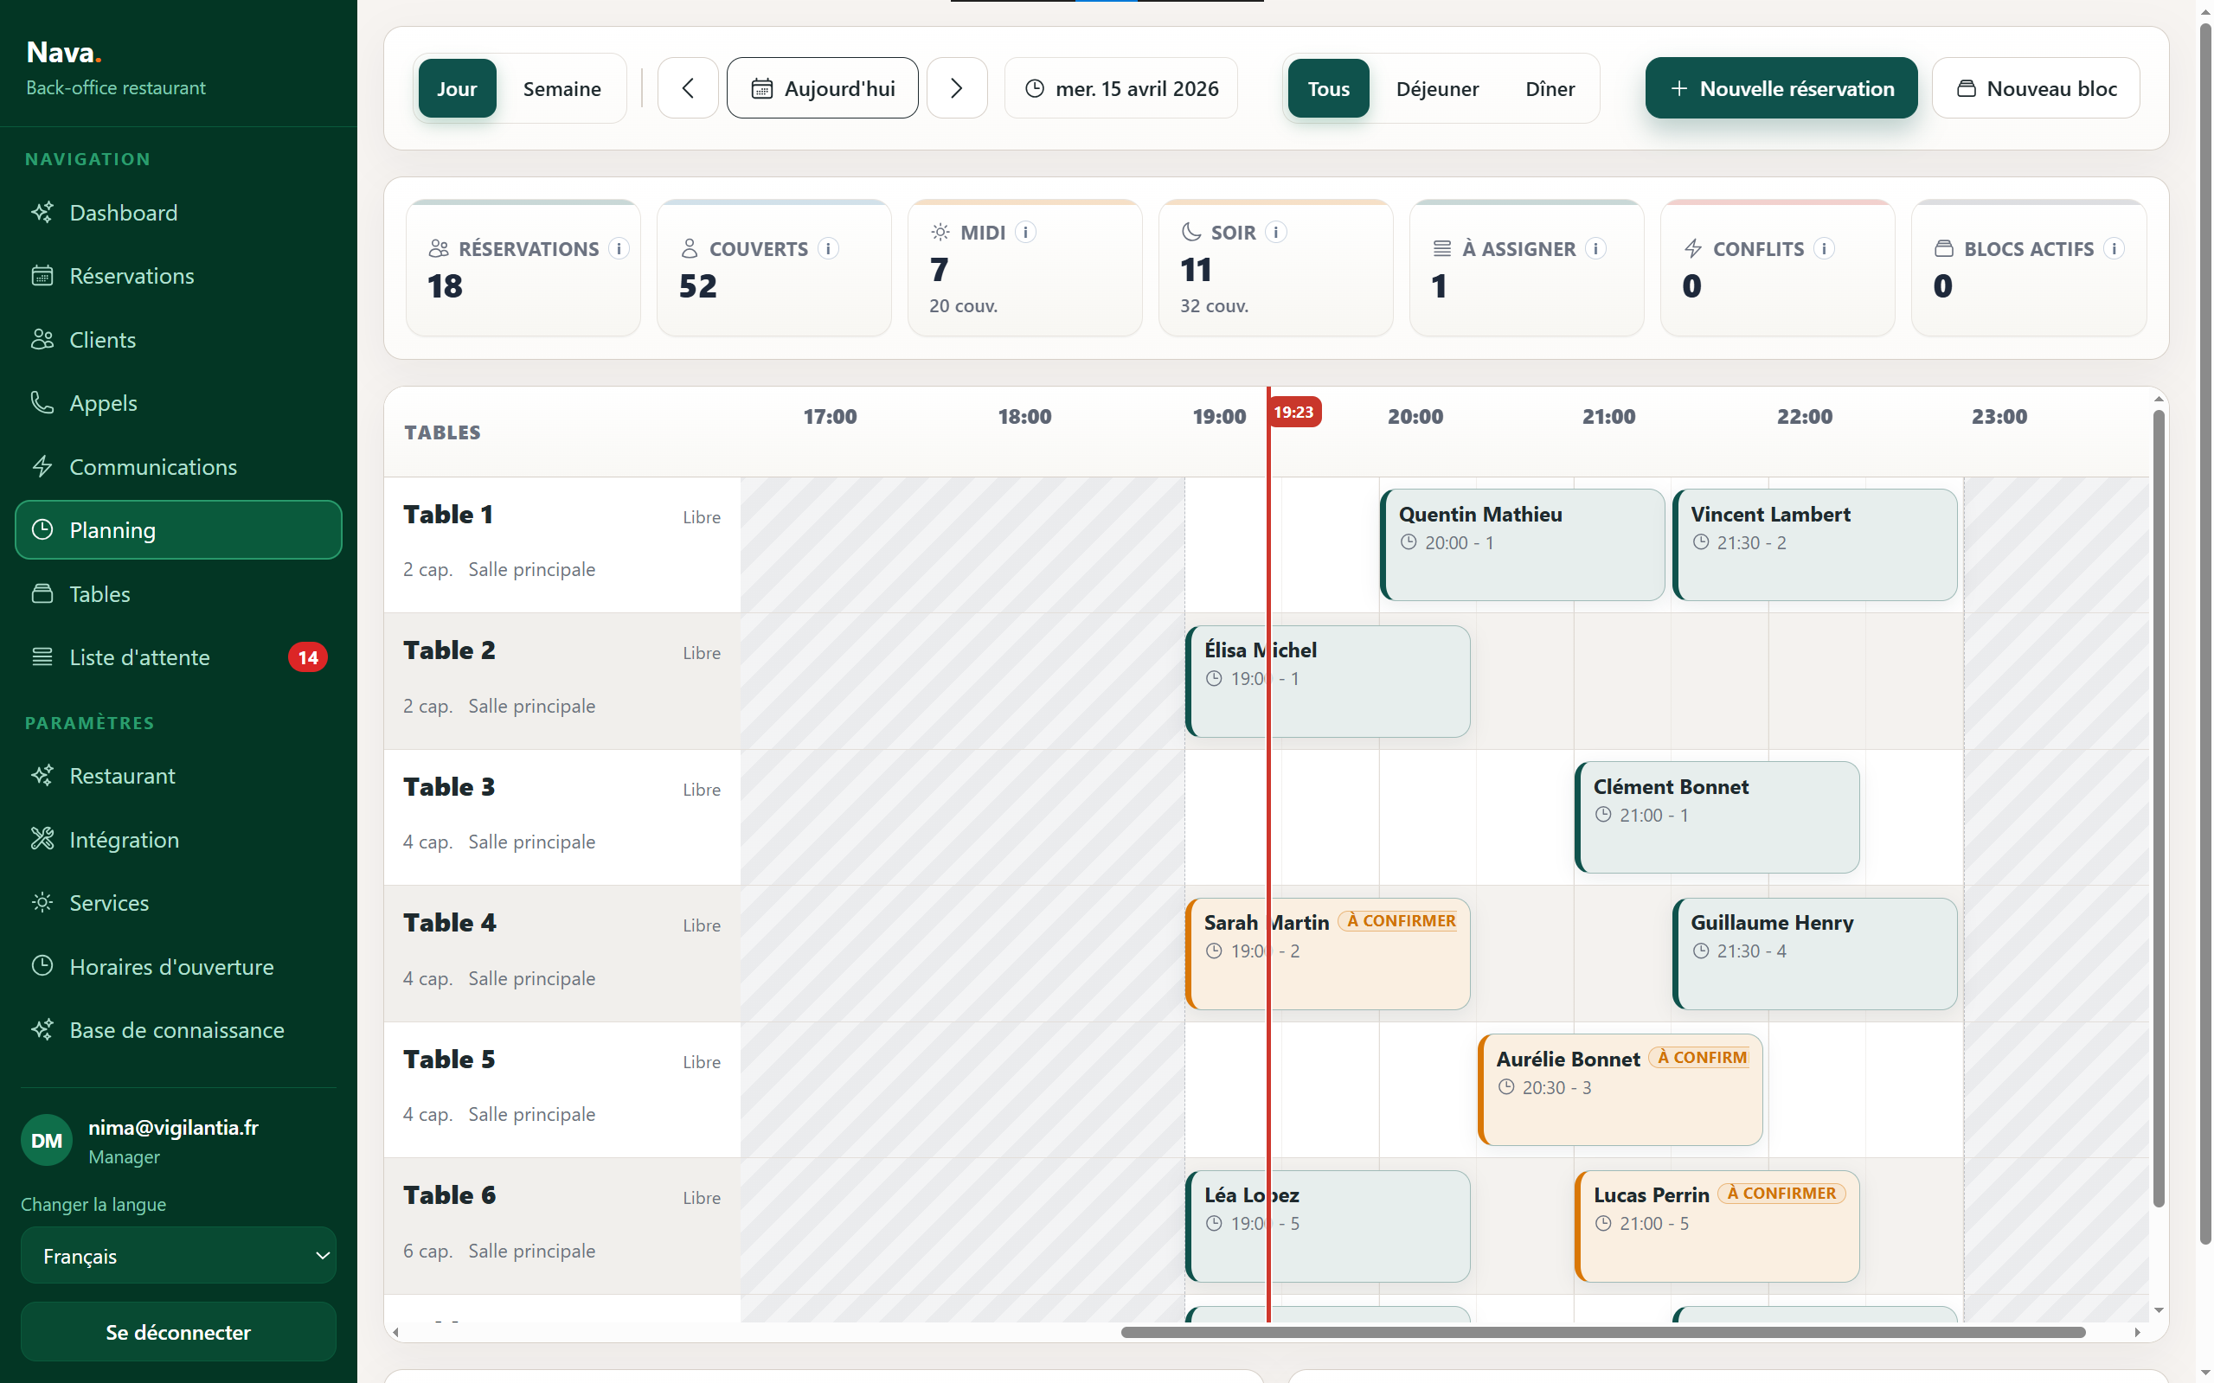Filter services by Dîner
Screen dimensions: 2214x1383
(x=1550, y=88)
